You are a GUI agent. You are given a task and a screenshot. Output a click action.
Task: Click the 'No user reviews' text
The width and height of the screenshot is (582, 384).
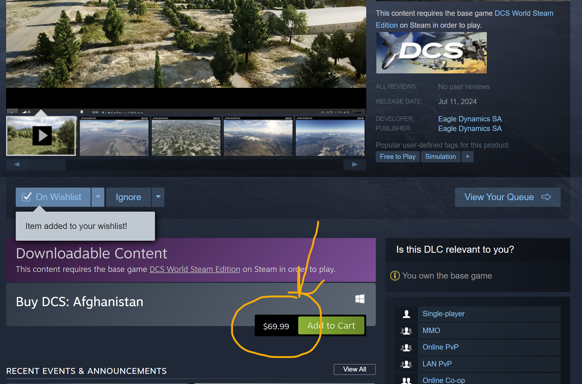coord(464,87)
